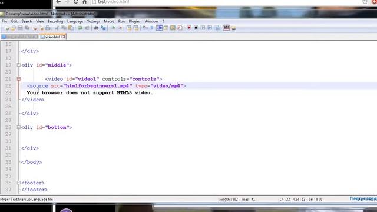The width and height of the screenshot is (377, 212).
Task: Open the Settings menu
Action: pos(93,21)
